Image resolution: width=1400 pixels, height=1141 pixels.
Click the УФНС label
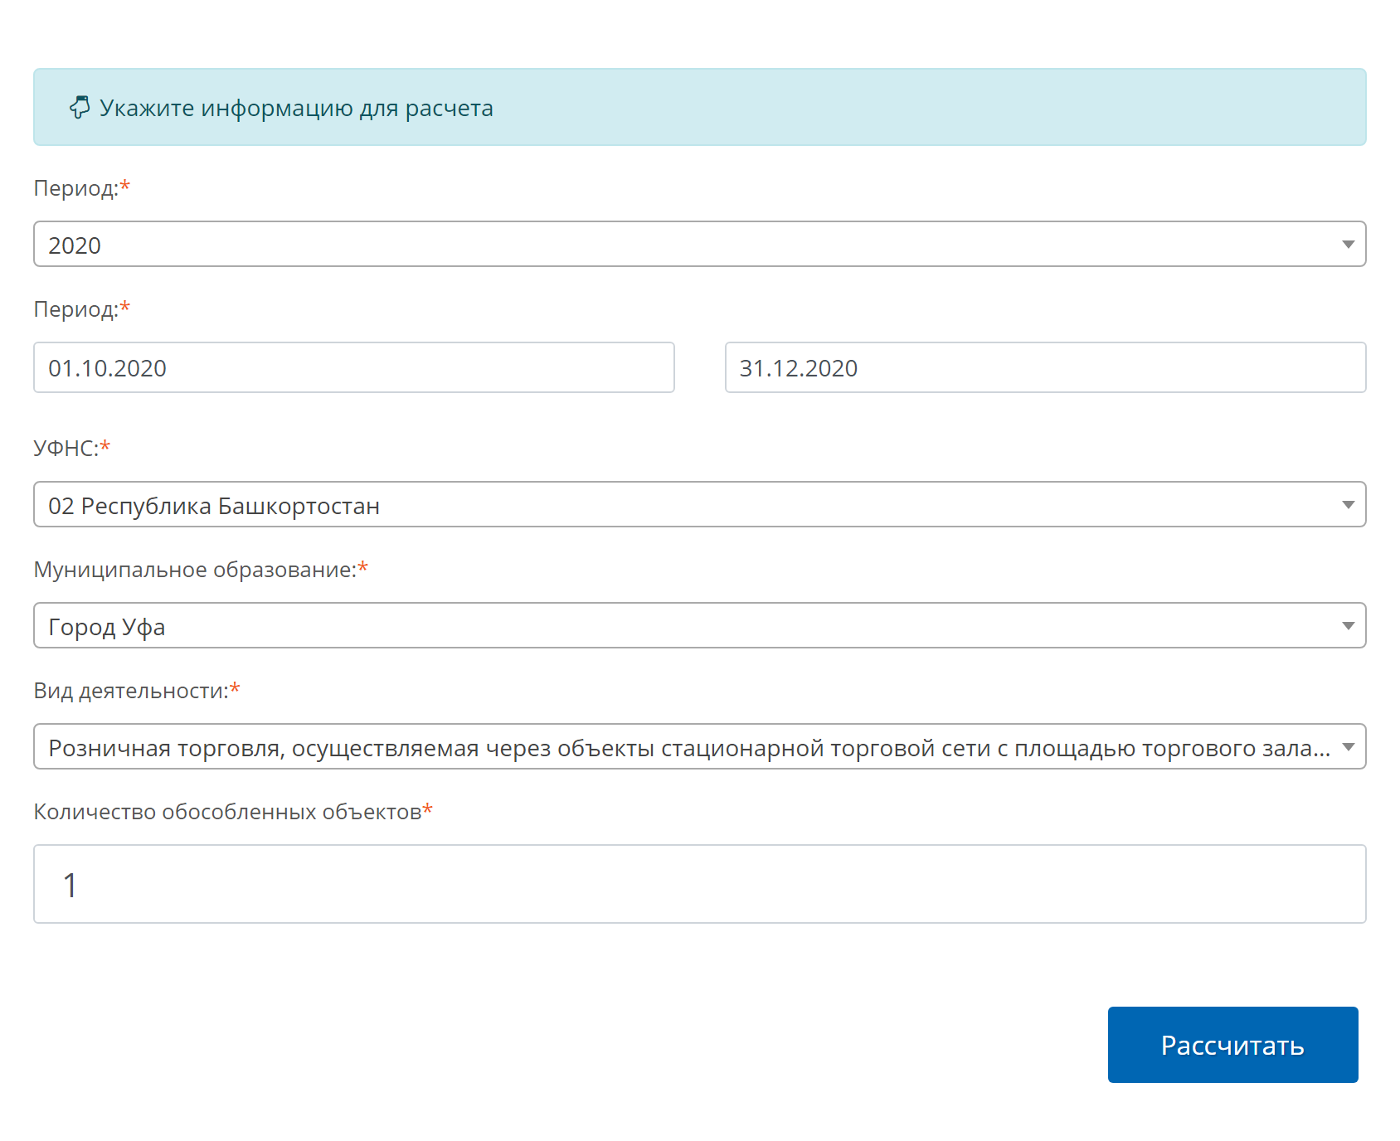(66, 448)
